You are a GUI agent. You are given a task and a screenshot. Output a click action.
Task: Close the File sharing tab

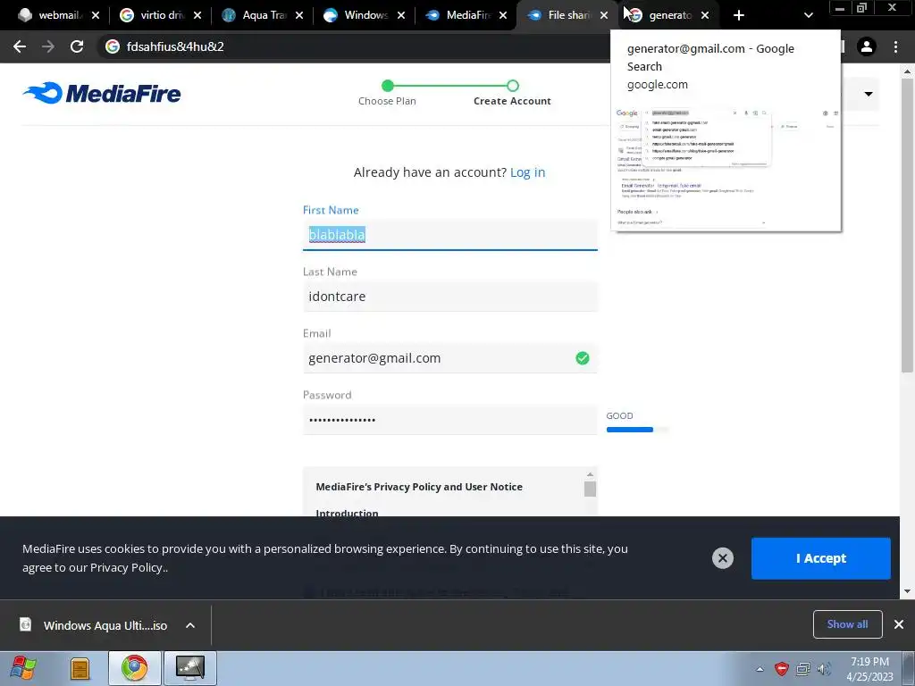tap(604, 15)
